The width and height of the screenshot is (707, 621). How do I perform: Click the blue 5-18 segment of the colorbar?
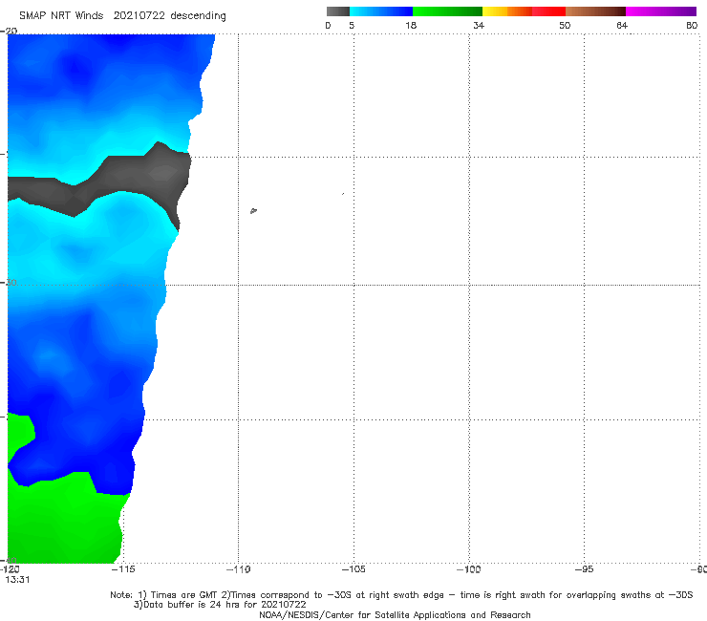(x=381, y=11)
